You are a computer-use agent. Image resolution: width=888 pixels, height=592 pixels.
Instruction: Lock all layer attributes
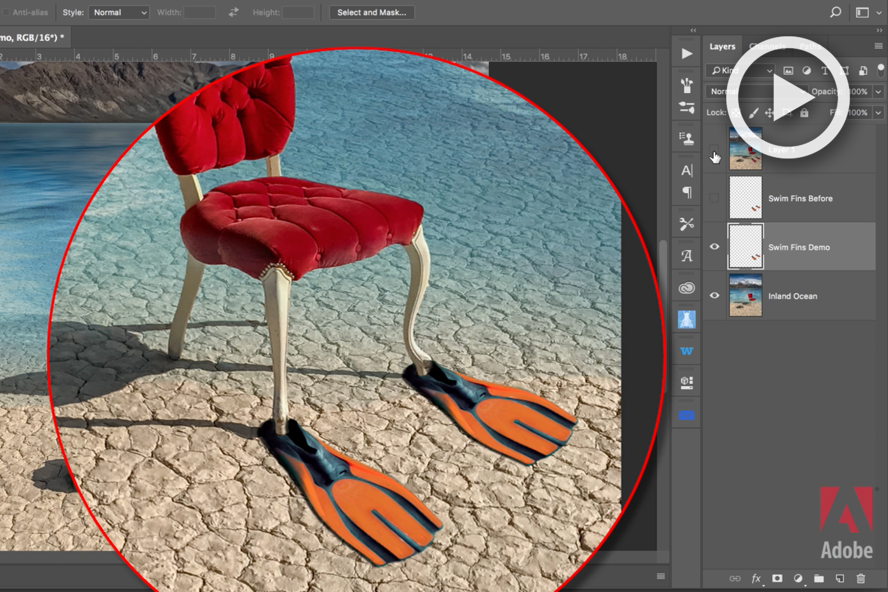(x=804, y=113)
